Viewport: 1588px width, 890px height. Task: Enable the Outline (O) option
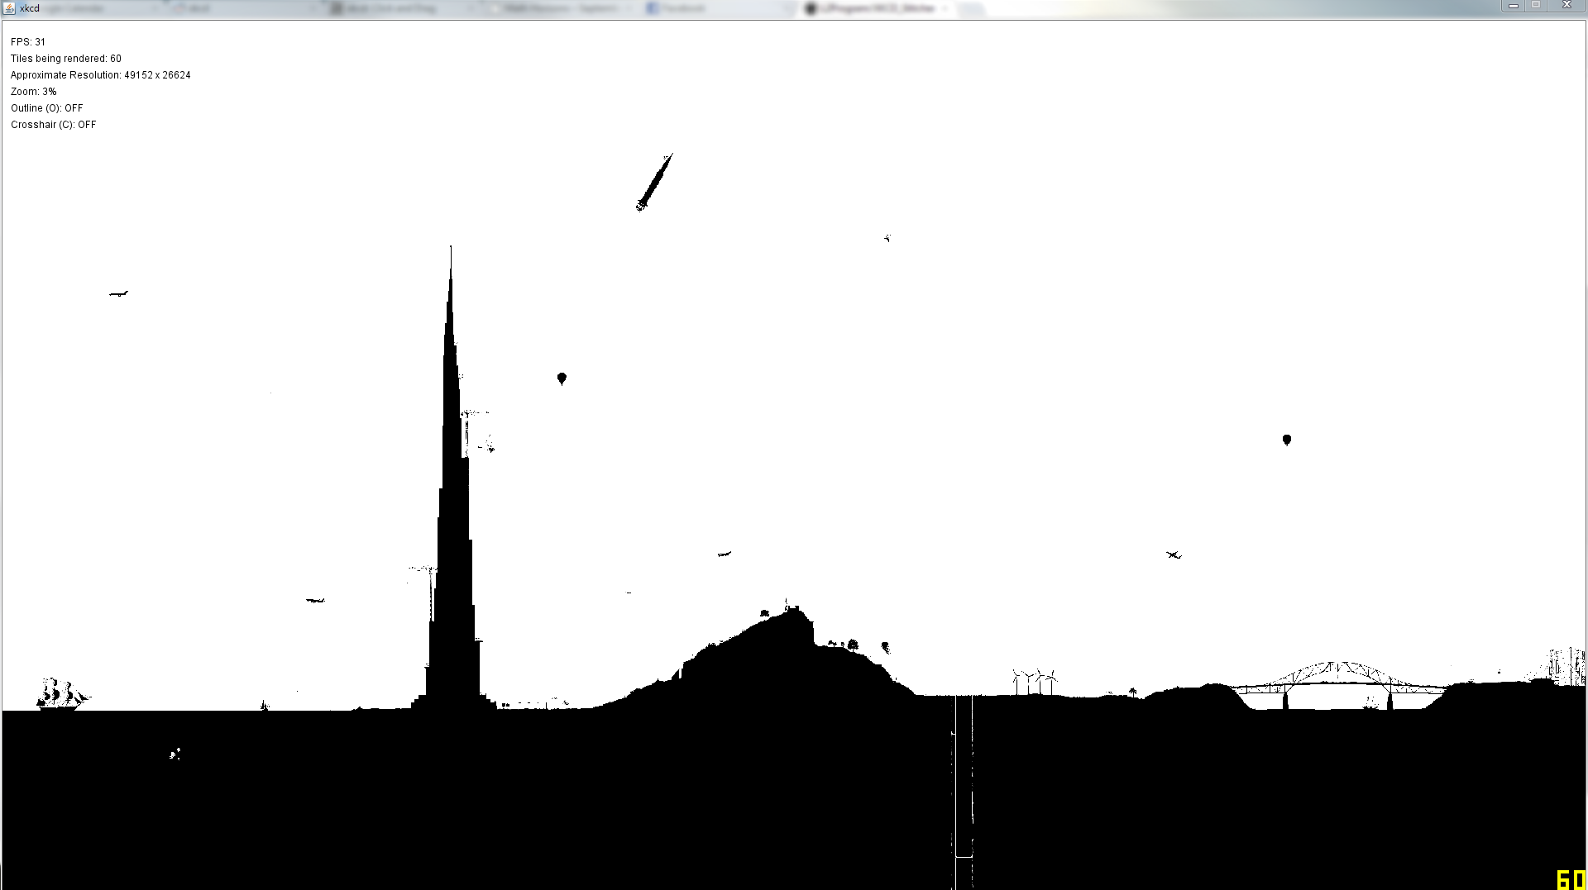(46, 107)
